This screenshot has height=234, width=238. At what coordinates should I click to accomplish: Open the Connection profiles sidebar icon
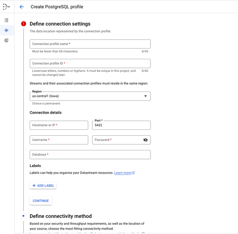[6, 30]
